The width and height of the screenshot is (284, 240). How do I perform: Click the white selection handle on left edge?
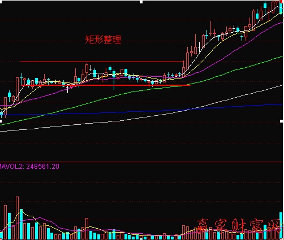1,121
